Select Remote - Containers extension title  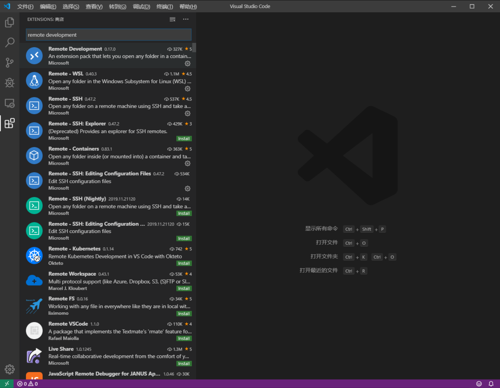[x=74, y=149]
